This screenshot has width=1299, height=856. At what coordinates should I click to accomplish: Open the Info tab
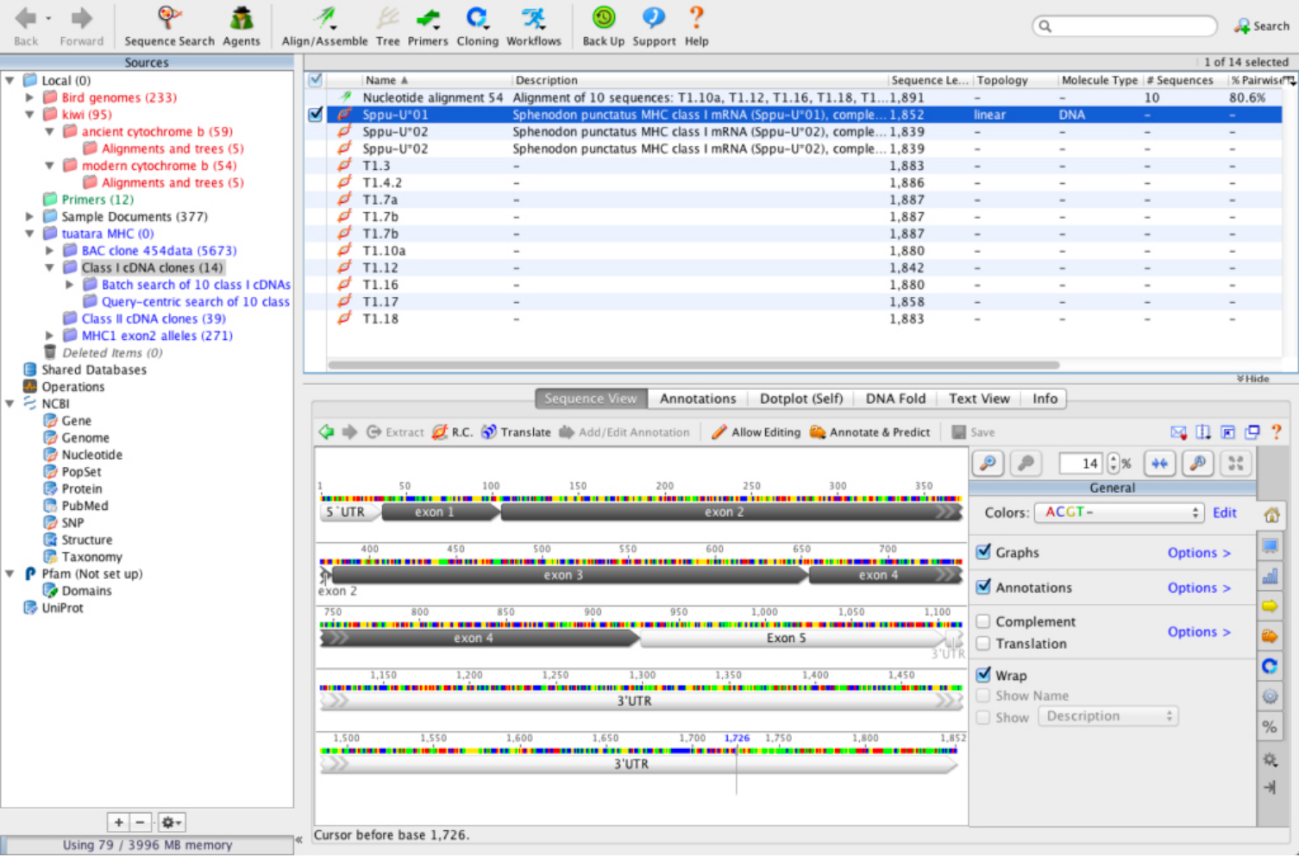click(1045, 399)
